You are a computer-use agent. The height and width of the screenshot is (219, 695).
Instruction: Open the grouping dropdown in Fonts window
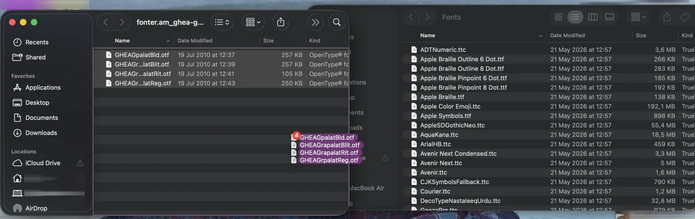[638, 17]
